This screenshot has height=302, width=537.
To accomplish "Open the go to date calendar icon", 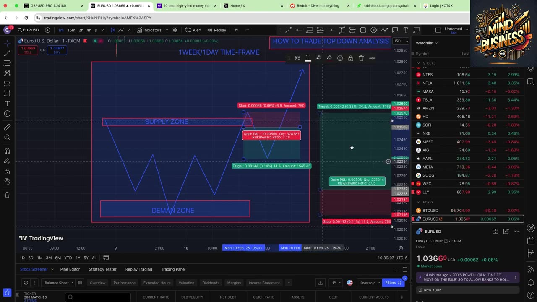I will [x=106, y=258].
